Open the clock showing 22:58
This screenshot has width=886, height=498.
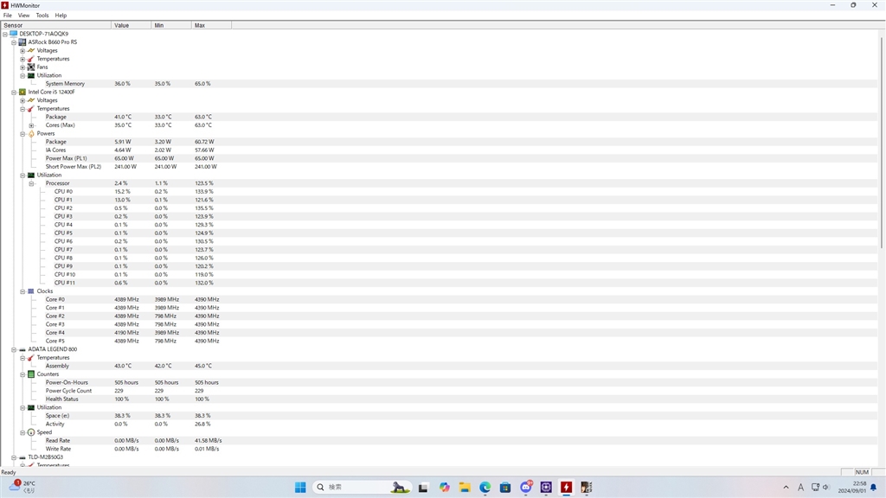852,488
